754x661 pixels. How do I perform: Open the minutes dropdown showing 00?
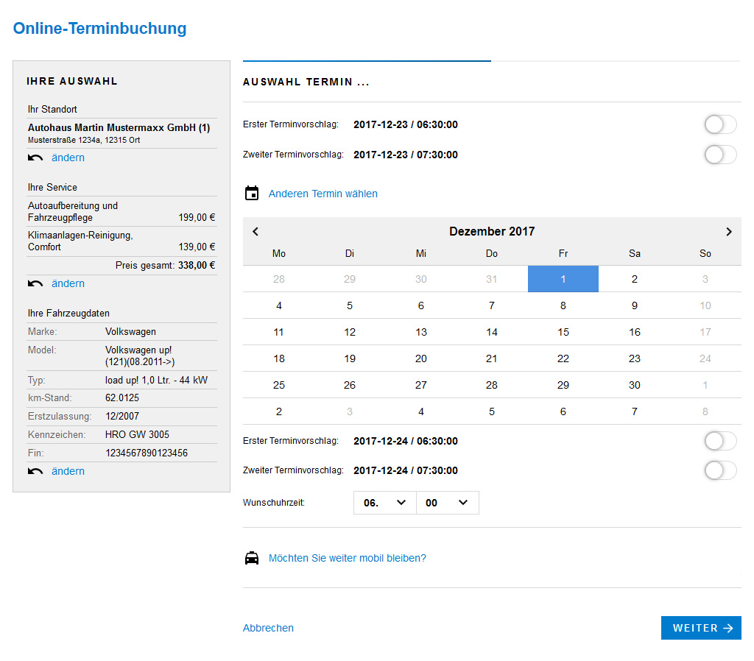pyautogui.click(x=447, y=503)
